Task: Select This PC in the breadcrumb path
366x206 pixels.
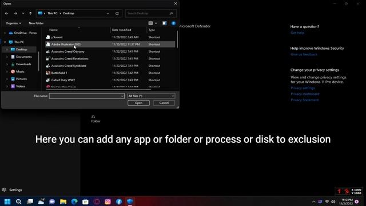Action: [x=52, y=13]
